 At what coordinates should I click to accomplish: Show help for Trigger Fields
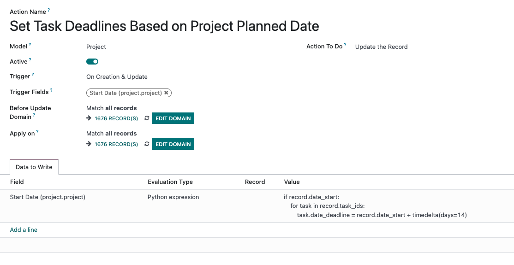point(51,90)
